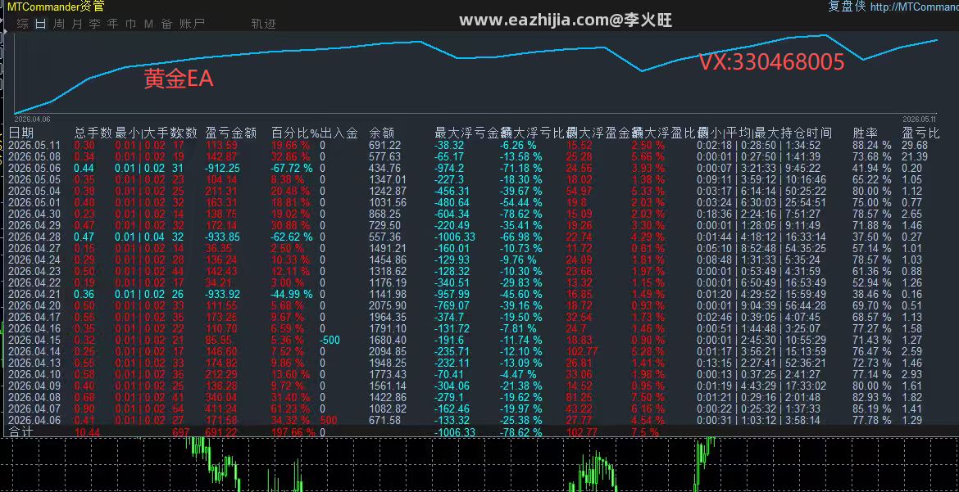Click the -912.25 loss amount
Viewport: 959px width, 492px height.
point(223,168)
